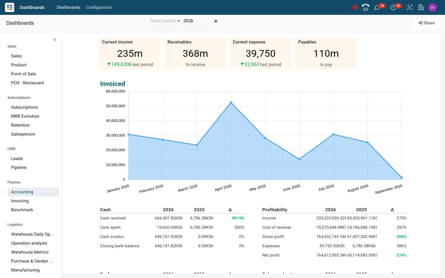Open the company switcher building icon
Viewport: 445px width, 278px height.
421,8
